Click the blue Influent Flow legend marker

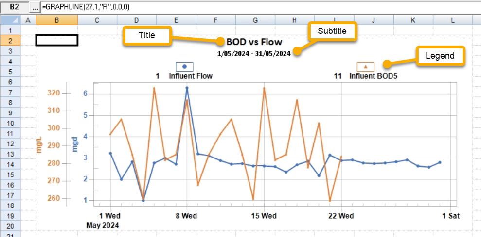click(x=184, y=66)
